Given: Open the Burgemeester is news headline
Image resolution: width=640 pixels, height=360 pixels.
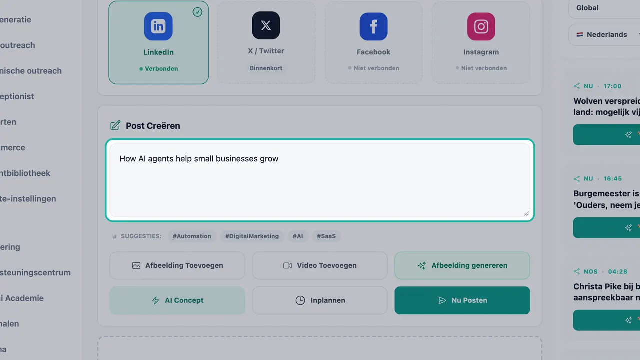Looking at the screenshot, I should pyautogui.click(x=606, y=199).
